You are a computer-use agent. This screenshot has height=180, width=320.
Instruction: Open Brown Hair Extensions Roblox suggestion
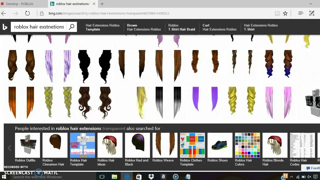[x=144, y=27]
